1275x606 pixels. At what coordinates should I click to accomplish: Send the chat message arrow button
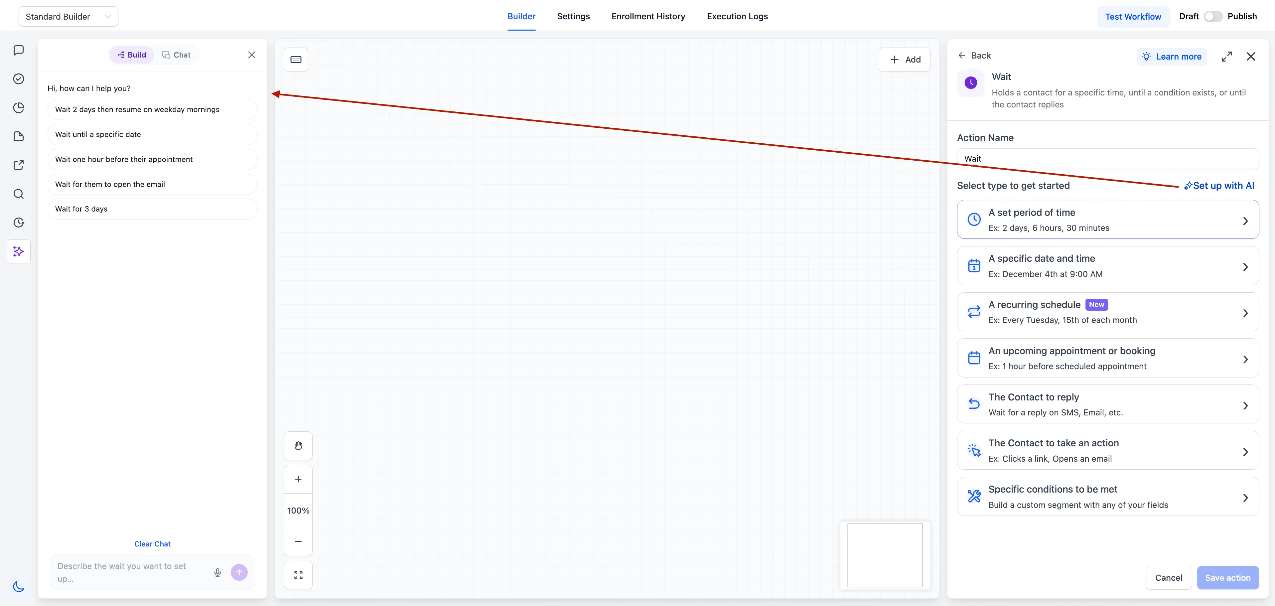pyautogui.click(x=239, y=572)
